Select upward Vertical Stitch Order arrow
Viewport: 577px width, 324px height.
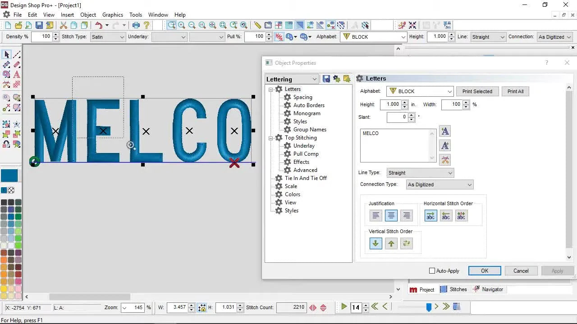coord(391,243)
